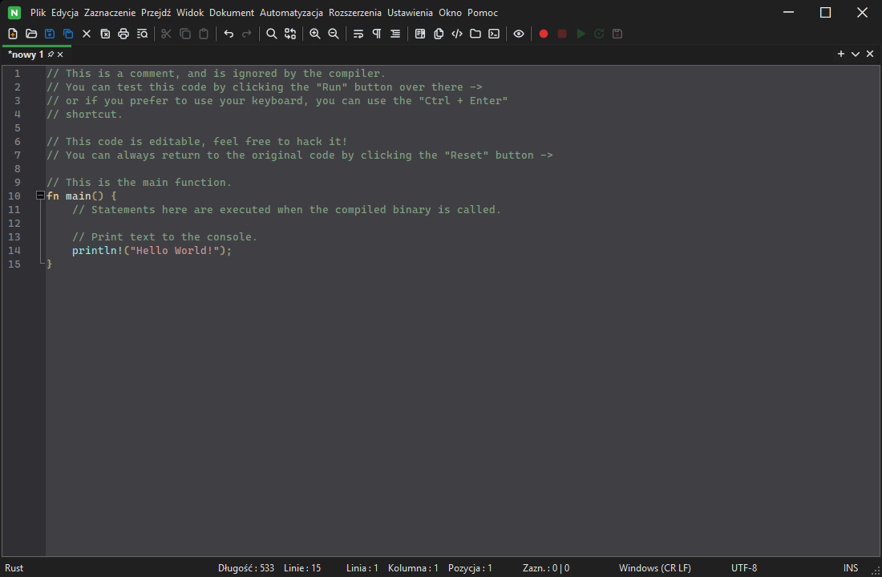Toggle INS insert mode in status bar
This screenshot has height=577, width=882.
point(851,568)
